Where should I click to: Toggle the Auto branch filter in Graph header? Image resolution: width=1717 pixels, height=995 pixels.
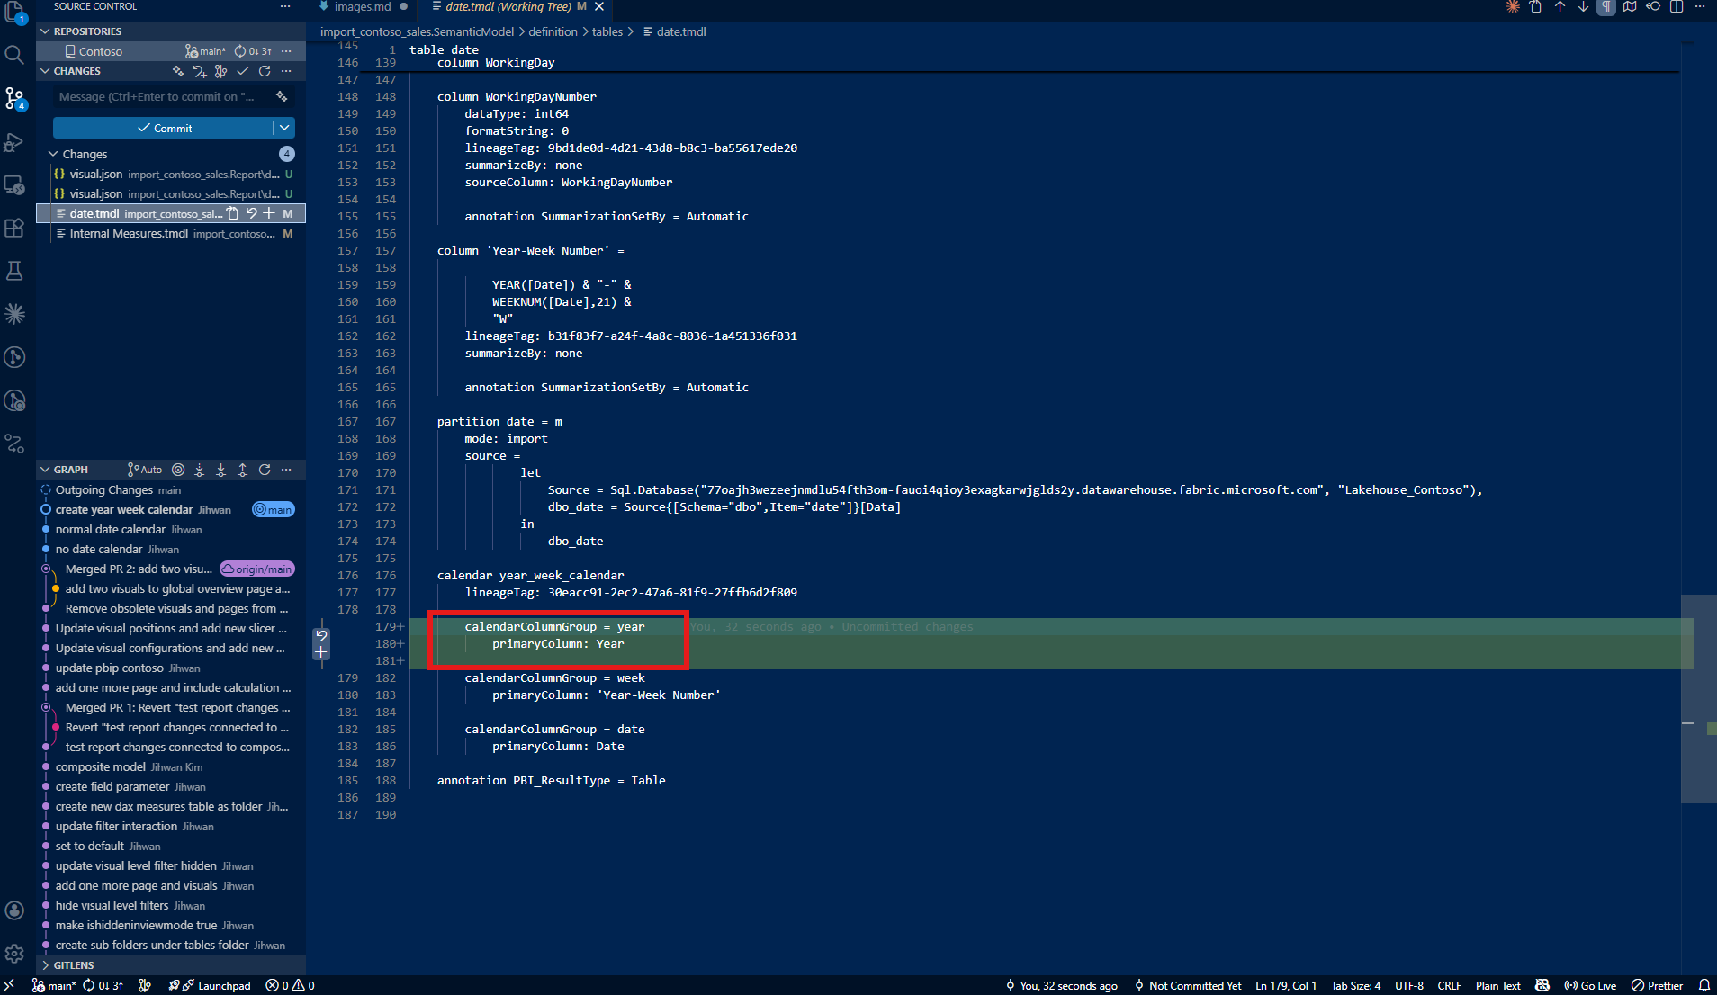click(145, 470)
